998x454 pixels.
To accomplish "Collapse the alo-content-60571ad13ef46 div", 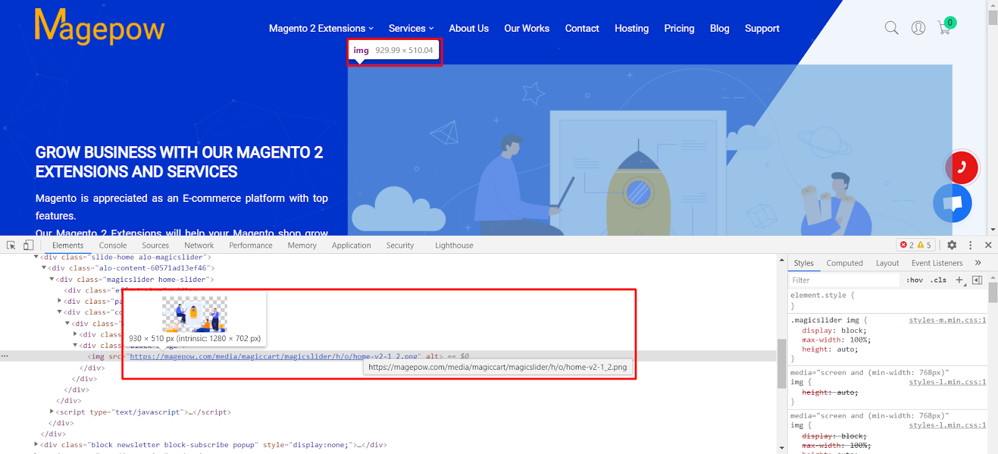I will 44,268.
